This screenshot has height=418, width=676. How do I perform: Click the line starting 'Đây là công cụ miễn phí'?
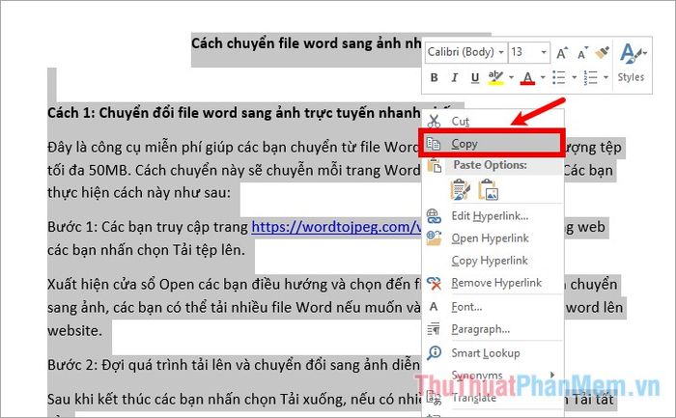(x=234, y=148)
